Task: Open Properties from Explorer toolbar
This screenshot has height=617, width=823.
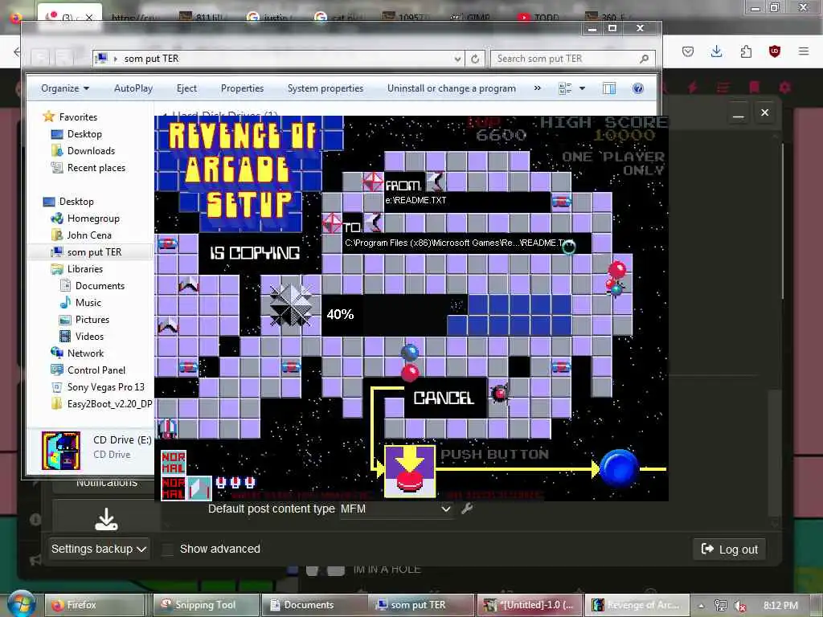Action: point(242,88)
